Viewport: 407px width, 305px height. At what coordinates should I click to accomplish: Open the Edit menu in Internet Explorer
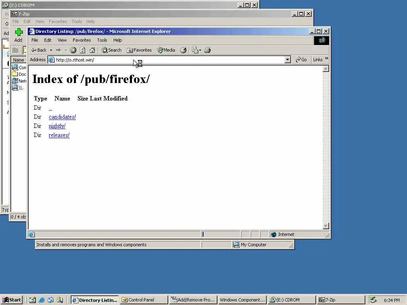coord(48,40)
